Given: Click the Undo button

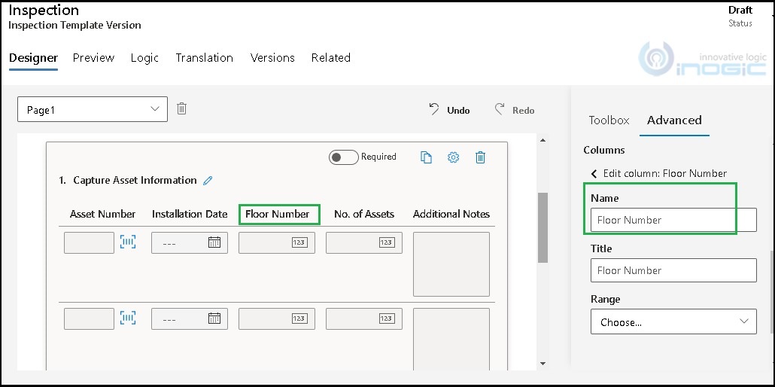Looking at the screenshot, I should (x=449, y=110).
